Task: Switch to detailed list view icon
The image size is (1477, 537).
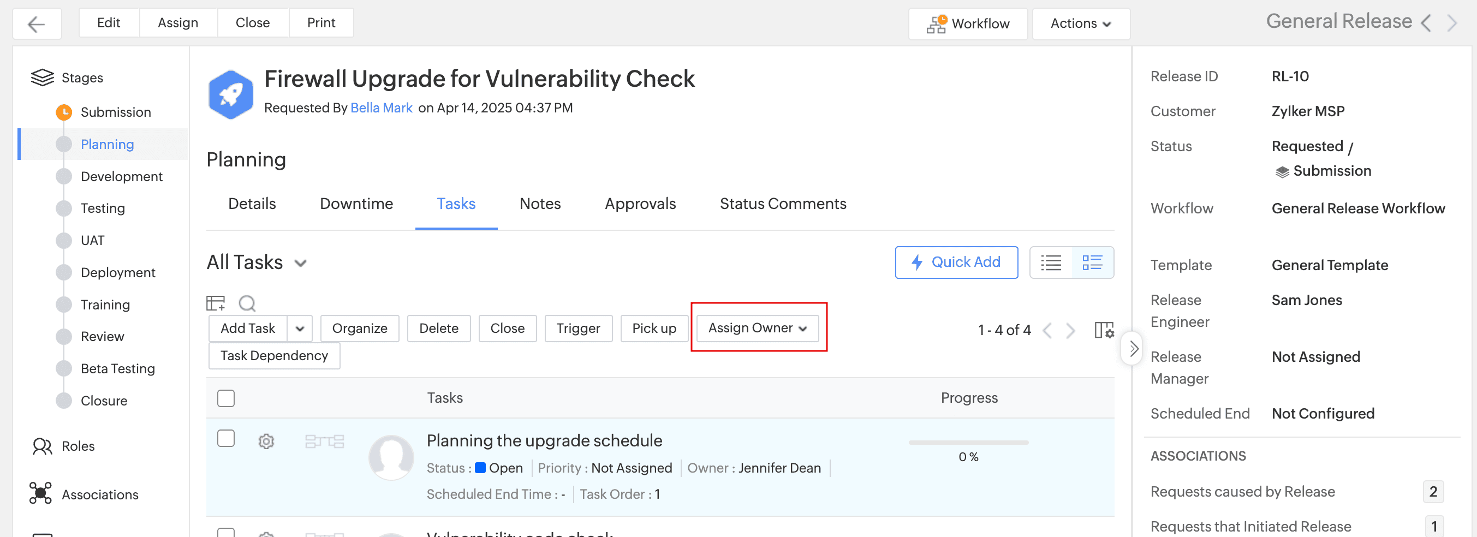Action: (1092, 262)
